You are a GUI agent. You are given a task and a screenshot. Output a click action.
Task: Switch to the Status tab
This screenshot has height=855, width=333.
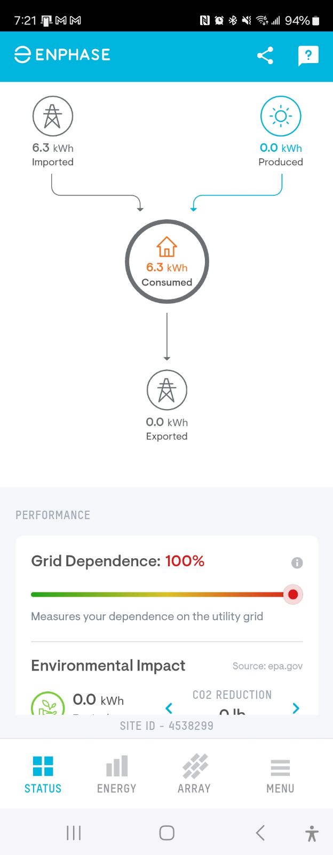coord(43,774)
